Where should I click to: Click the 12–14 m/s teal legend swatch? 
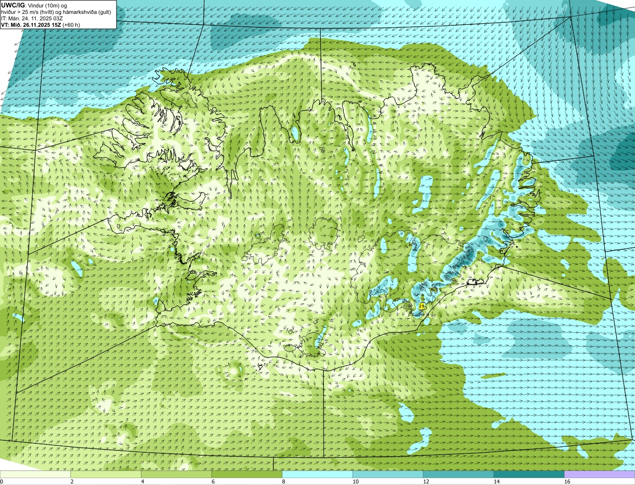458,475
